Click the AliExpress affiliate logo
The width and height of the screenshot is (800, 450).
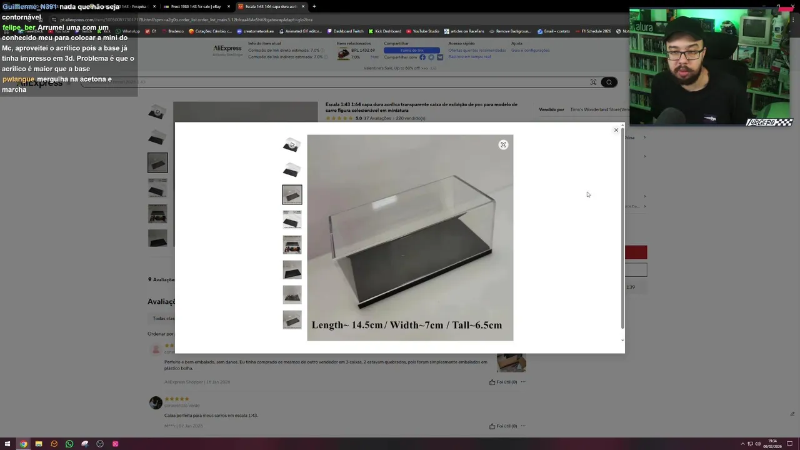coord(227,50)
